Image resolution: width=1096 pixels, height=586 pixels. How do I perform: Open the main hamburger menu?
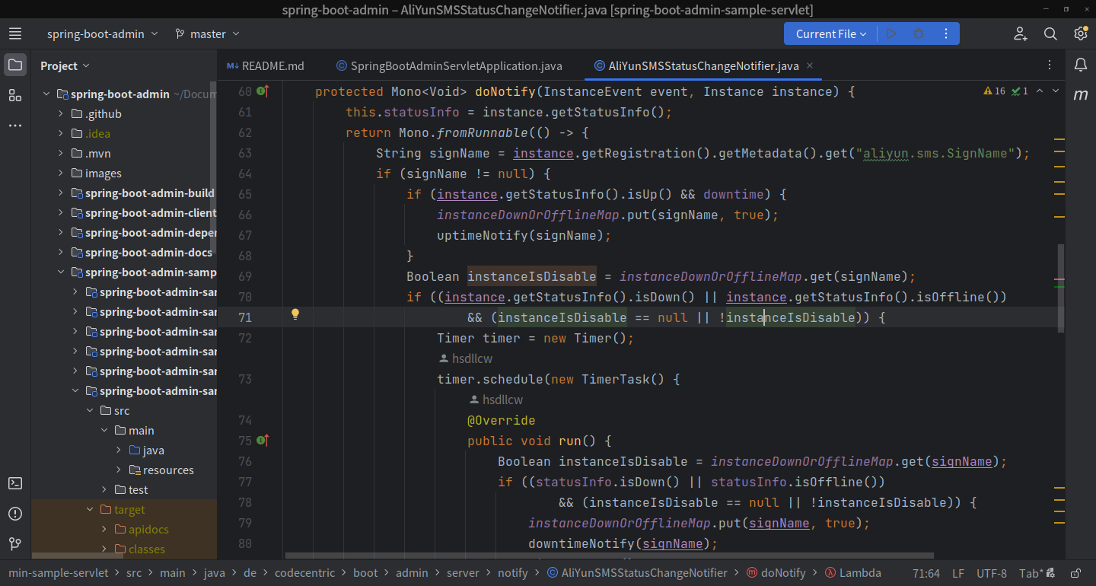[x=15, y=33]
